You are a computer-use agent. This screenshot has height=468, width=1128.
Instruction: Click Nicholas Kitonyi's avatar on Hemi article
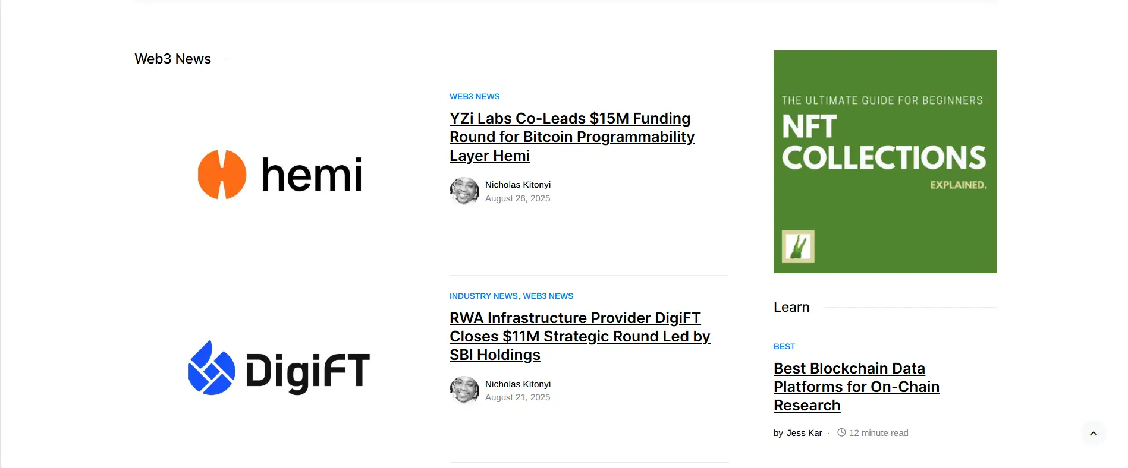pos(464,191)
